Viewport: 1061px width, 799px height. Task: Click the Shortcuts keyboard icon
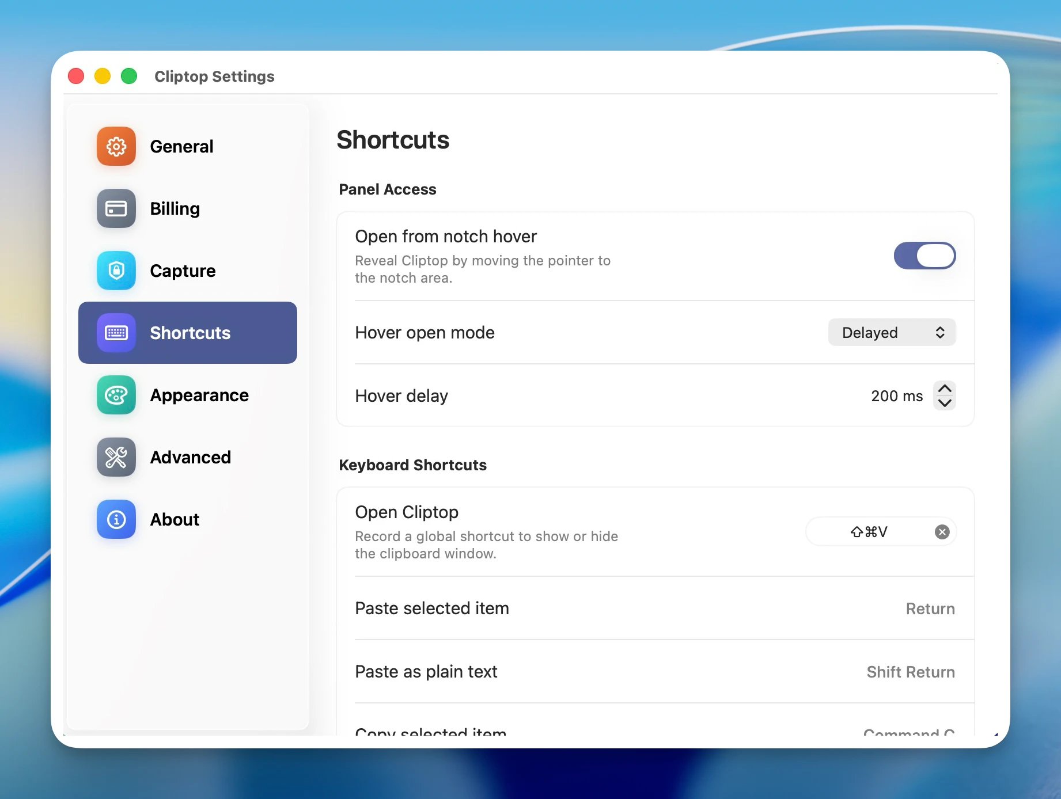point(116,333)
